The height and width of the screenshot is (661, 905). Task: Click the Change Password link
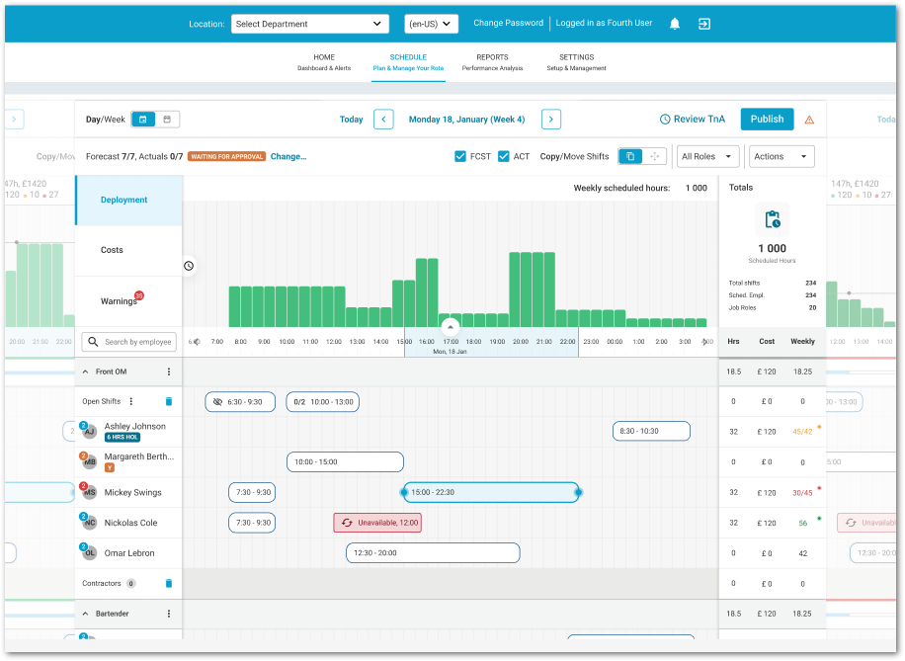[x=509, y=23]
